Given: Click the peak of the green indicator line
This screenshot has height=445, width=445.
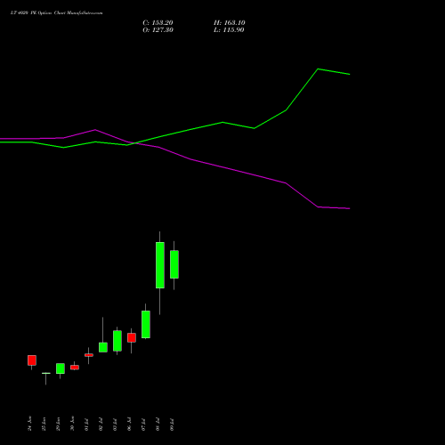Looking at the screenshot, I should (318, 69).
